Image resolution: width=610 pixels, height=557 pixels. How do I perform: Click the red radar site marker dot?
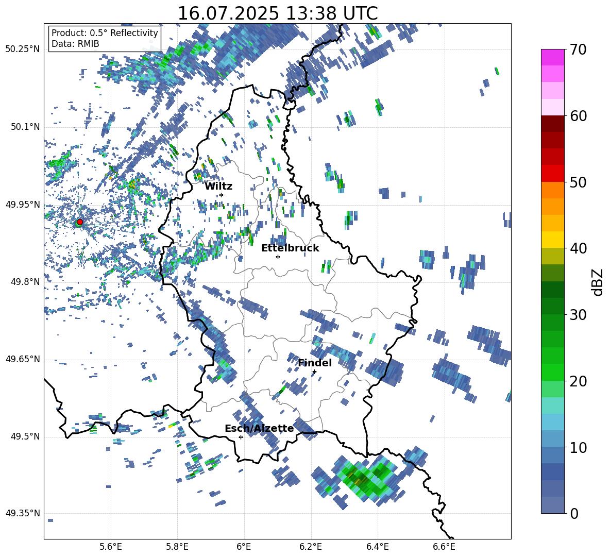click(x=80, y=222)
